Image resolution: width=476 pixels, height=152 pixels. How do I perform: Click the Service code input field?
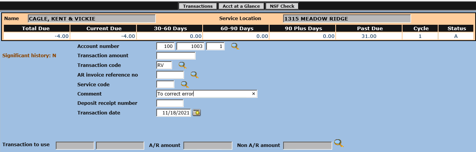(x=165, y=84)
